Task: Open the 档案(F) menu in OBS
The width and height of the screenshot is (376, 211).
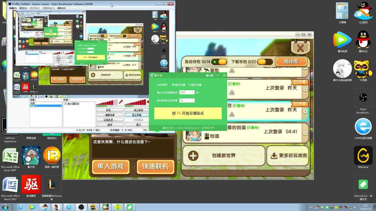Action: click(13, 8)
